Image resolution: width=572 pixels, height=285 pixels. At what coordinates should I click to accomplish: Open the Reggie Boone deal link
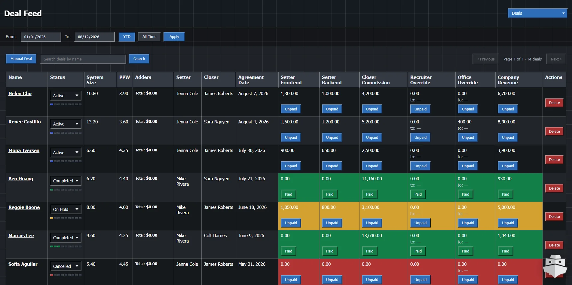pos(24,207)
